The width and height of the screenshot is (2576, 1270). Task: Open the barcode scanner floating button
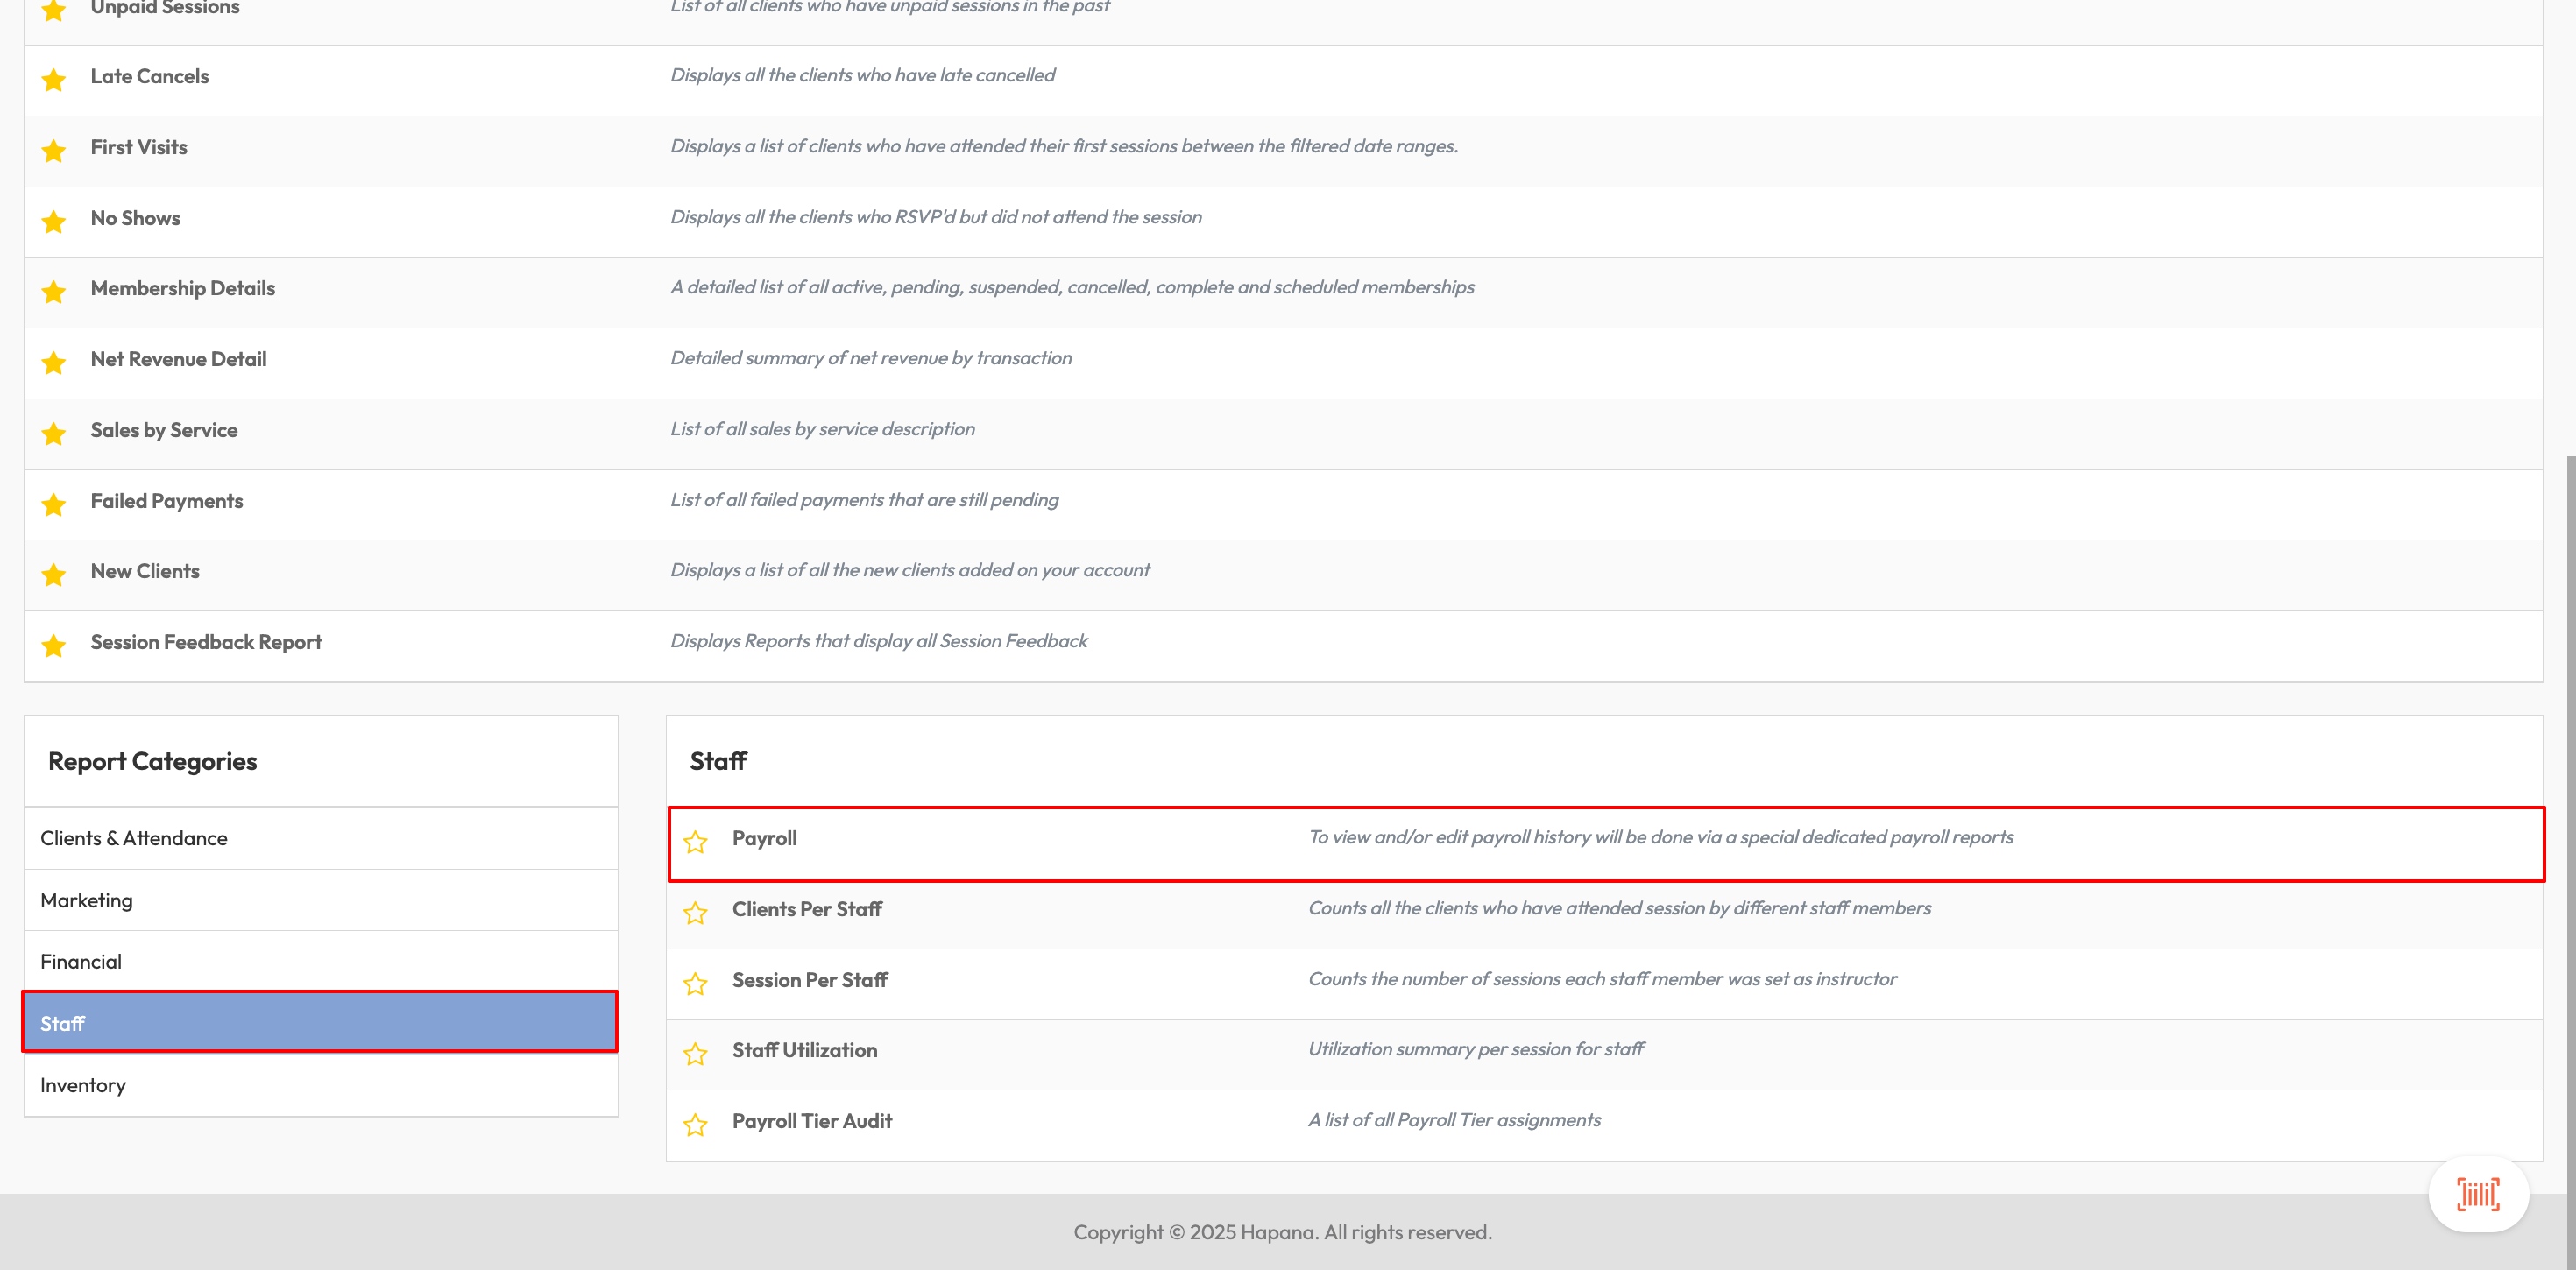click(x=2478, y=1194)
